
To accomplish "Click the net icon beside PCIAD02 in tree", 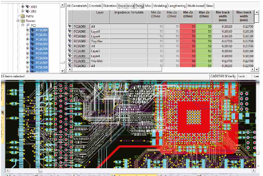I will click(x=33, y=39).
